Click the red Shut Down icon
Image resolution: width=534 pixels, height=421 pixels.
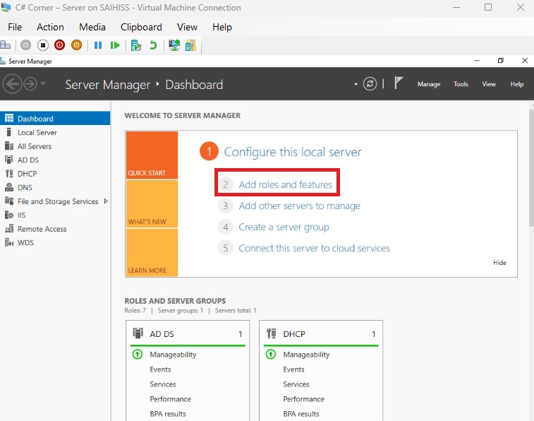coord(59,45)
